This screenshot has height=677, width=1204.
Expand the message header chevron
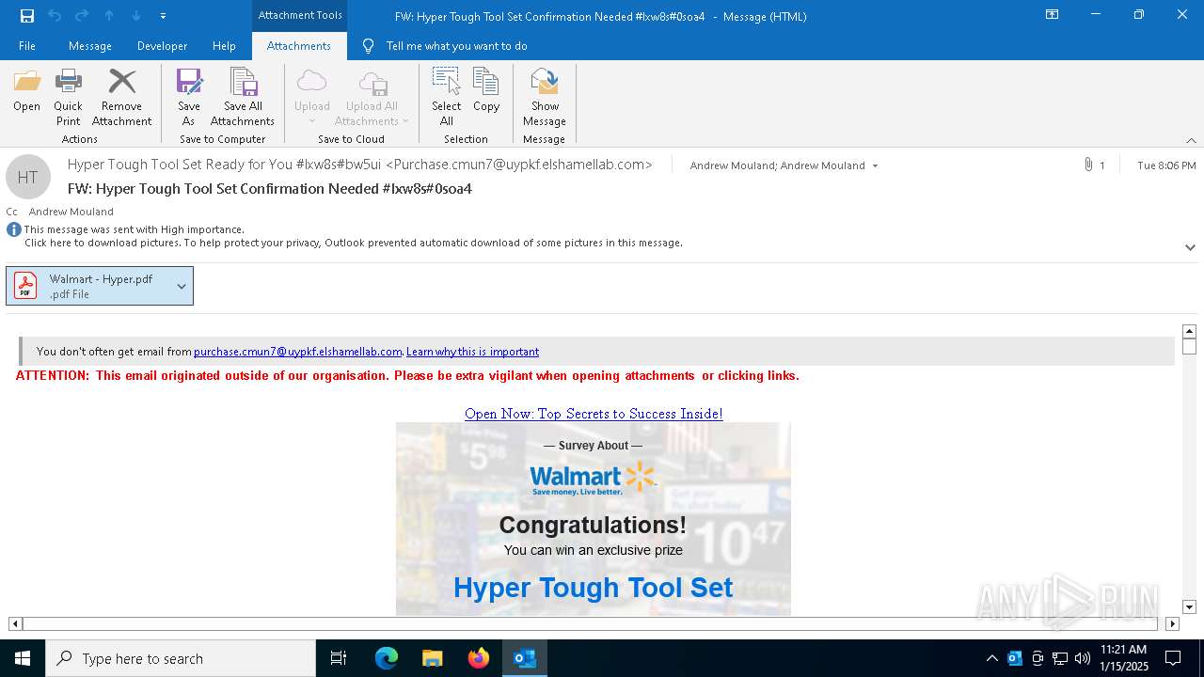[1190, 247]
